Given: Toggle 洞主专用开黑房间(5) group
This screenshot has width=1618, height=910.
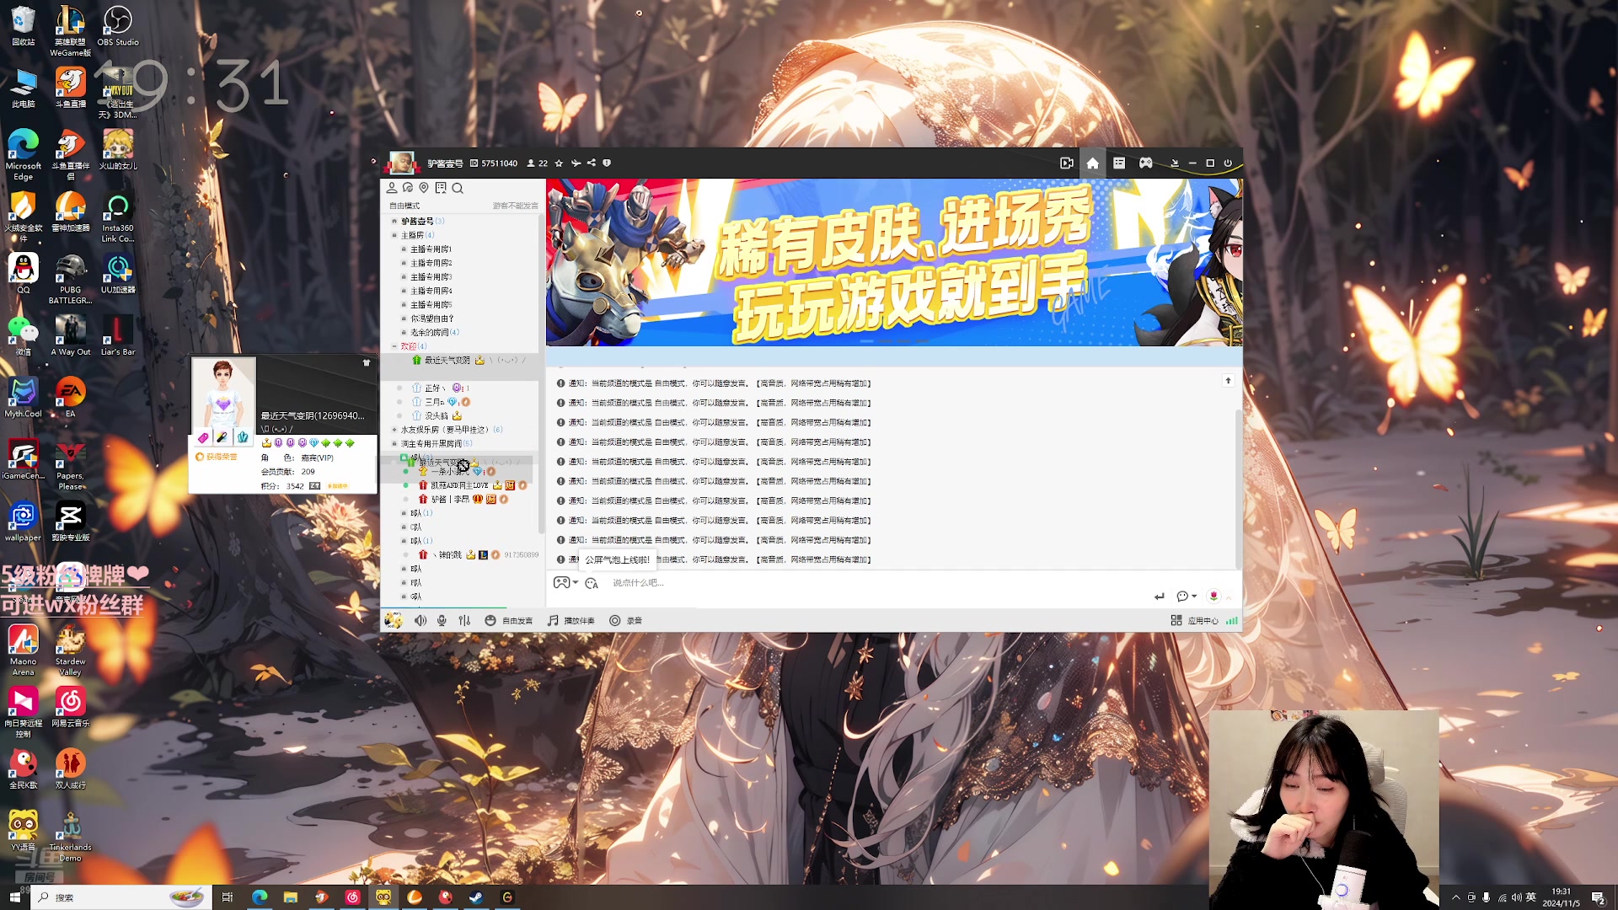Looking at the screenshot, I should click(x=394, y=444).
